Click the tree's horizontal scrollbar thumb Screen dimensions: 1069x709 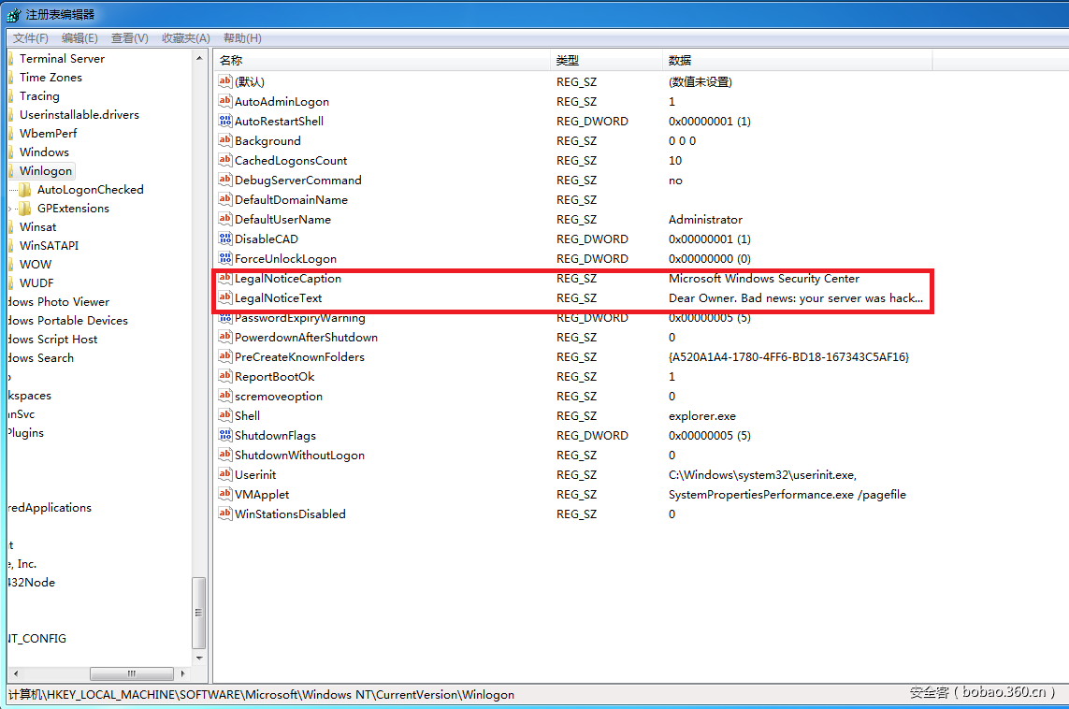tap(132, 673)
